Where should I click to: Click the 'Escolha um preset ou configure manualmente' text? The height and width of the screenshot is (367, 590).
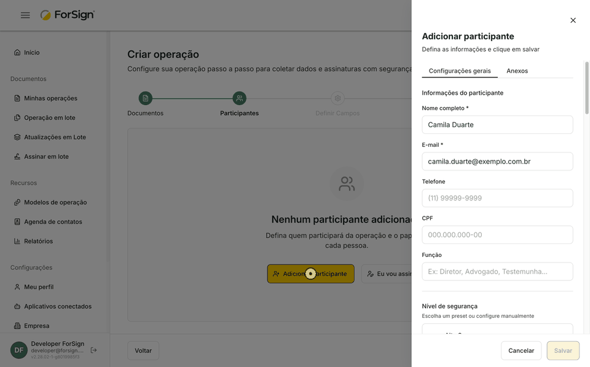pyautogui.click(x=478, y=316)
